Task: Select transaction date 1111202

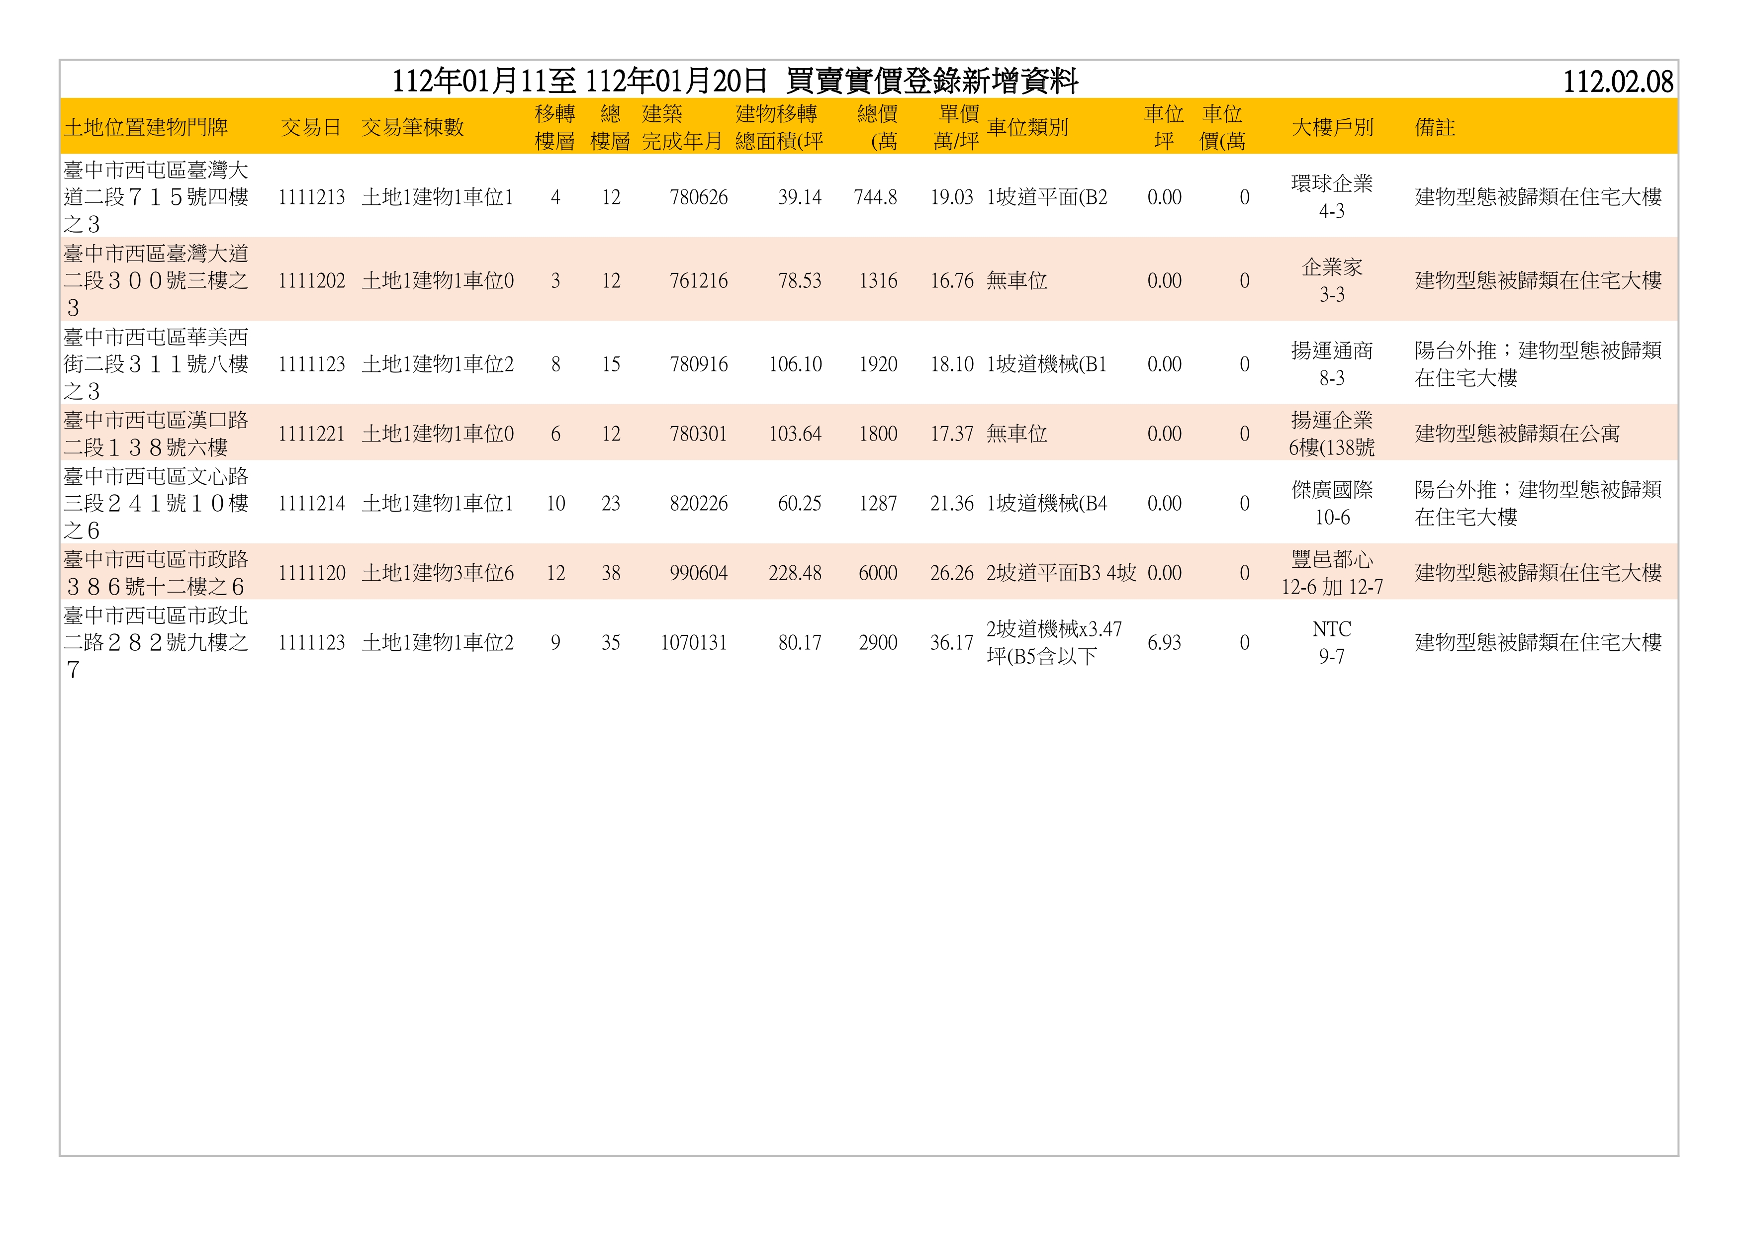Action: click(311, 281)
